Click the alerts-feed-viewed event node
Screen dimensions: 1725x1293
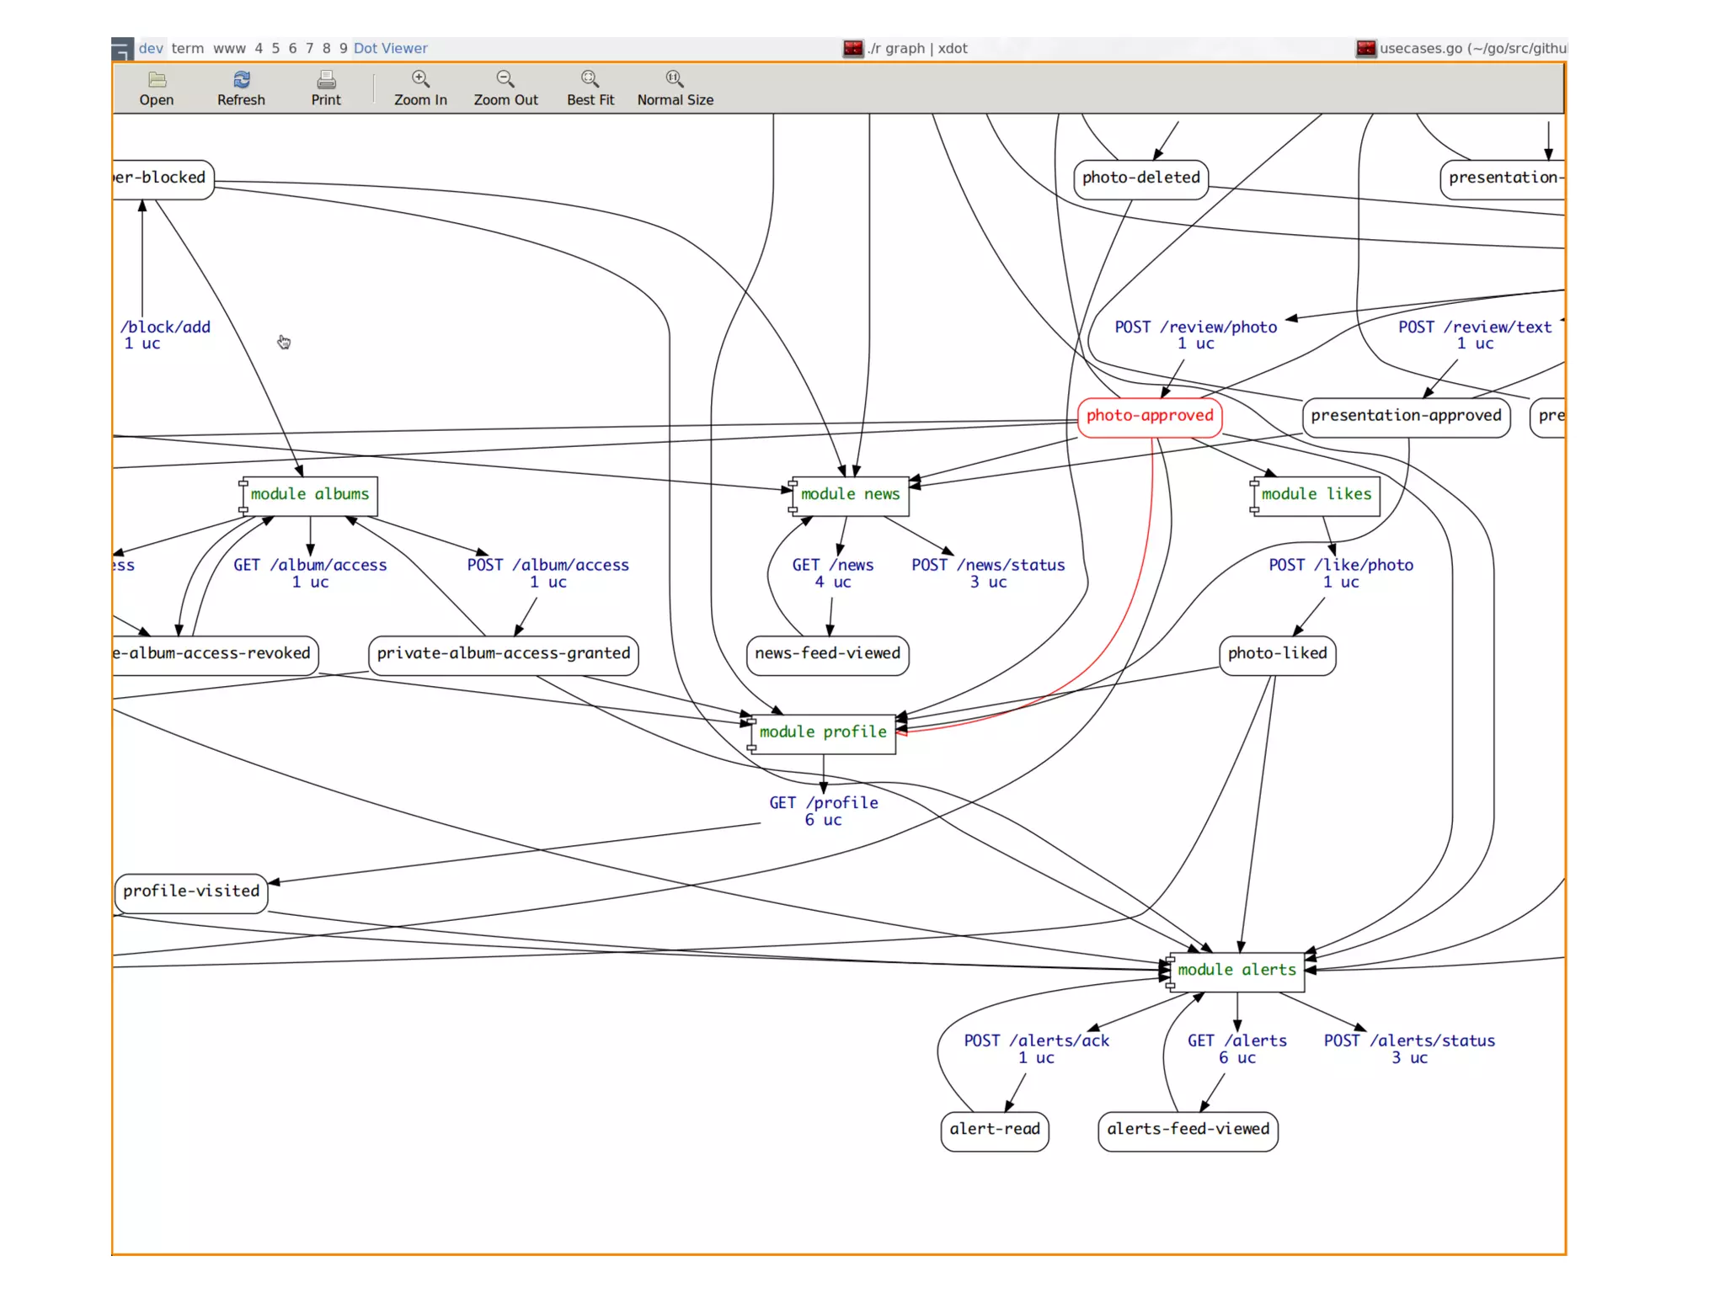[1188, 1130]
